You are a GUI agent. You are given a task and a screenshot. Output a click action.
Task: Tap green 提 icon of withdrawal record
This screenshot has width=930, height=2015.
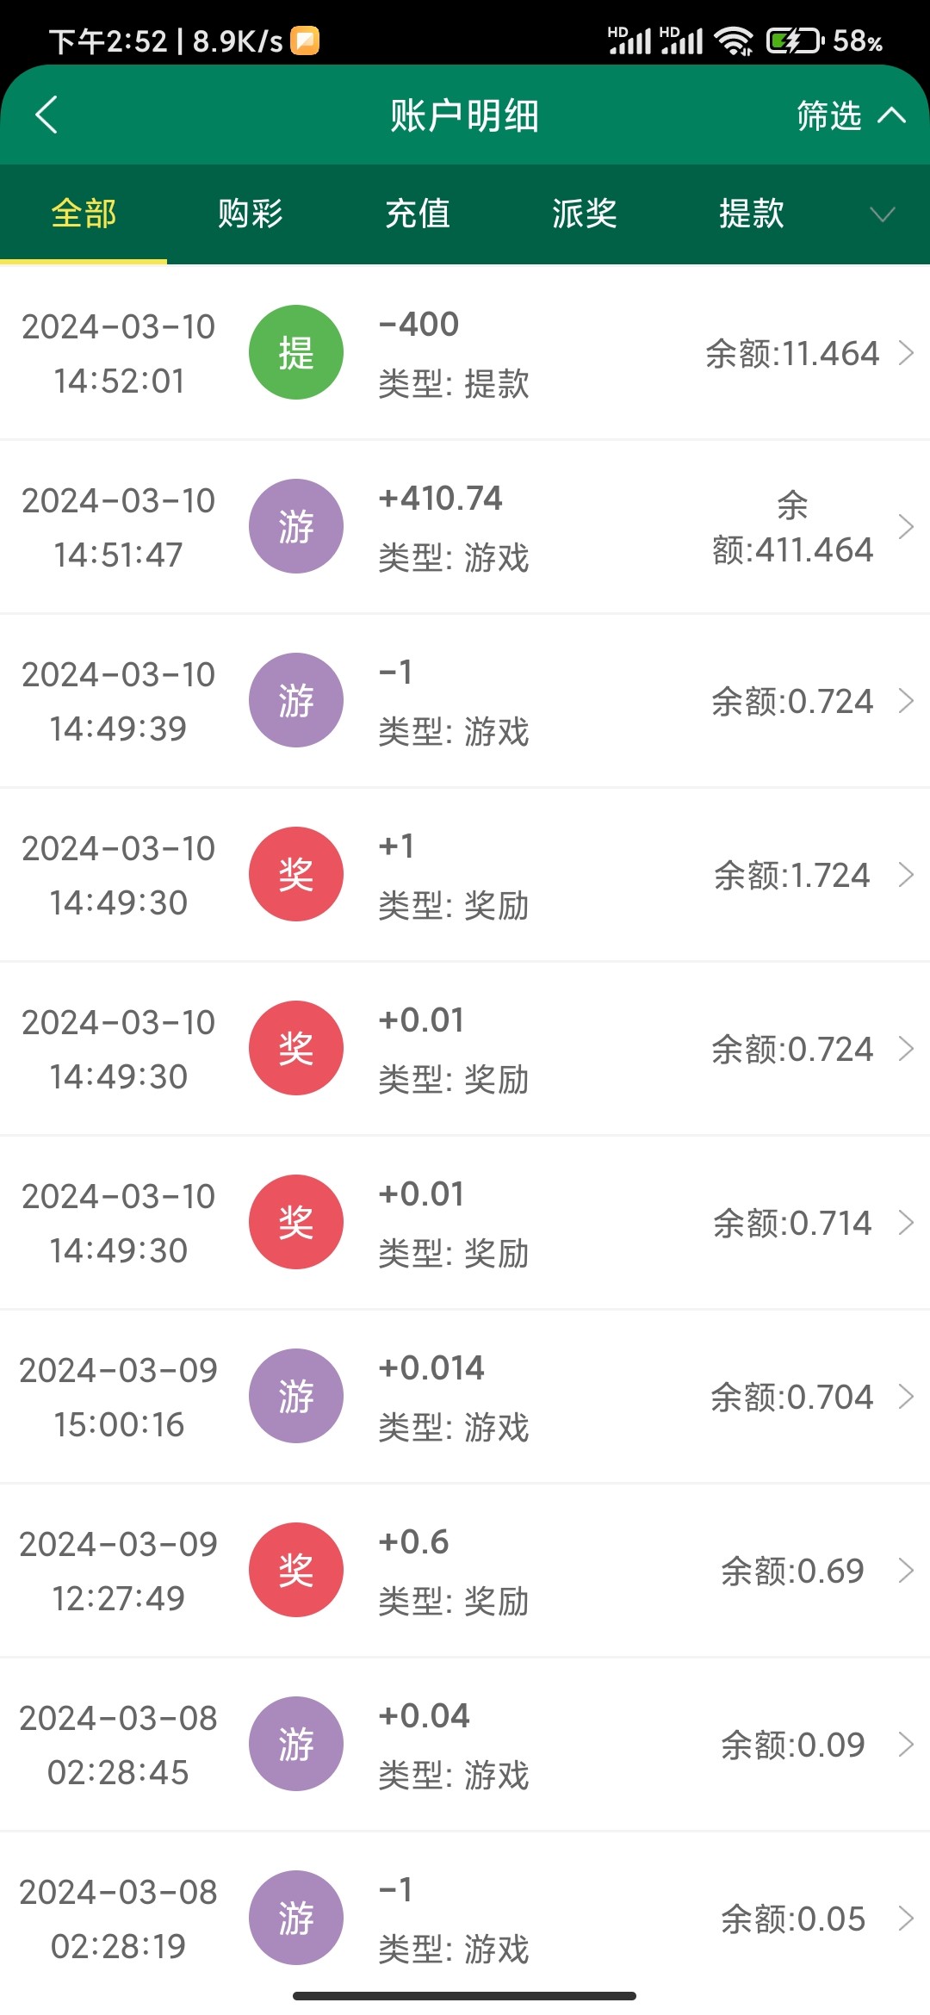tap(295, 352)
